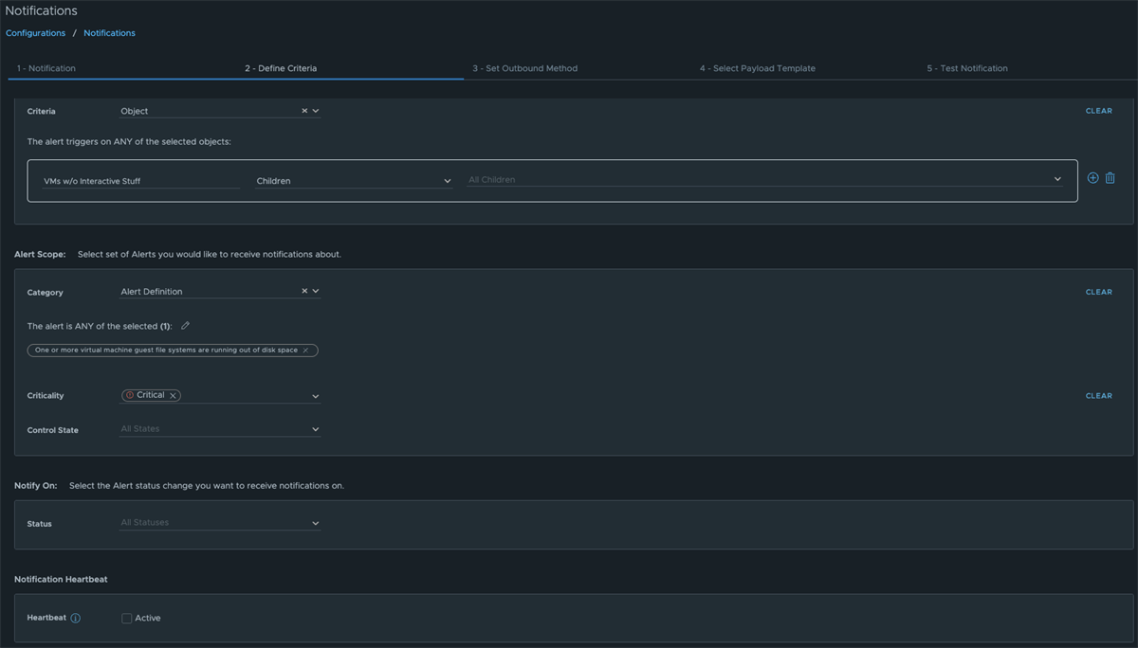Click 'The alert is ANY of the selected' text
The width and height of the screenshot is (1138, 648).
(x=100, y=326)
